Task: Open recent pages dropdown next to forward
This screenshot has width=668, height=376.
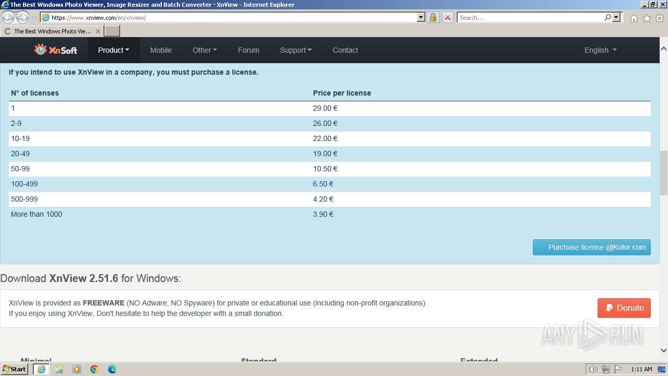Action: click(34, 18)
